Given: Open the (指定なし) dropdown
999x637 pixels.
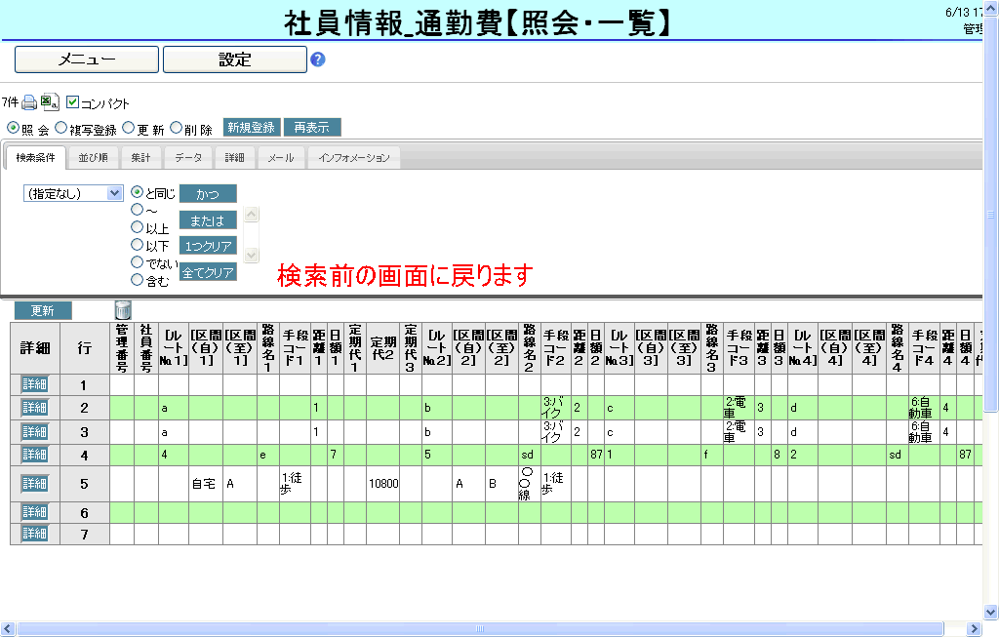Looking at the screenshot, I should (x=74, y=193).
